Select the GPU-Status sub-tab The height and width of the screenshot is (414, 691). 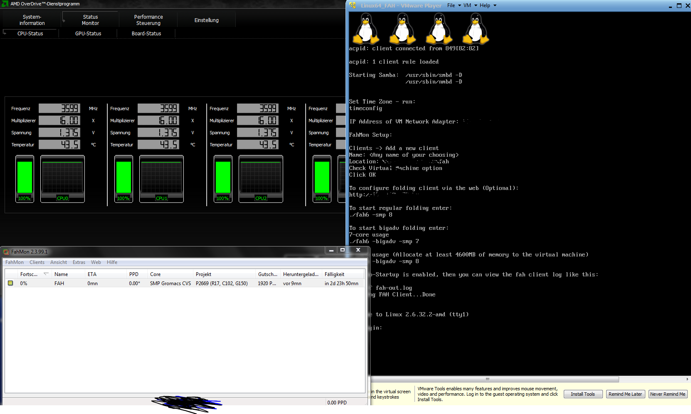(x=88, y=34)
